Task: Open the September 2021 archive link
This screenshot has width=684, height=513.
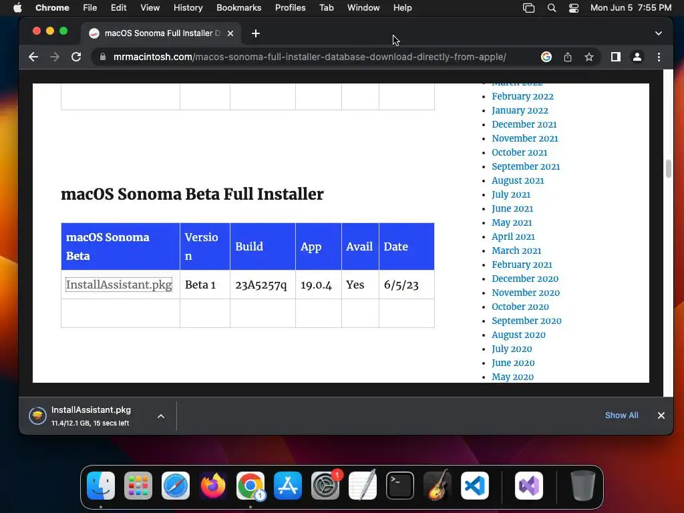Action: 526,166
